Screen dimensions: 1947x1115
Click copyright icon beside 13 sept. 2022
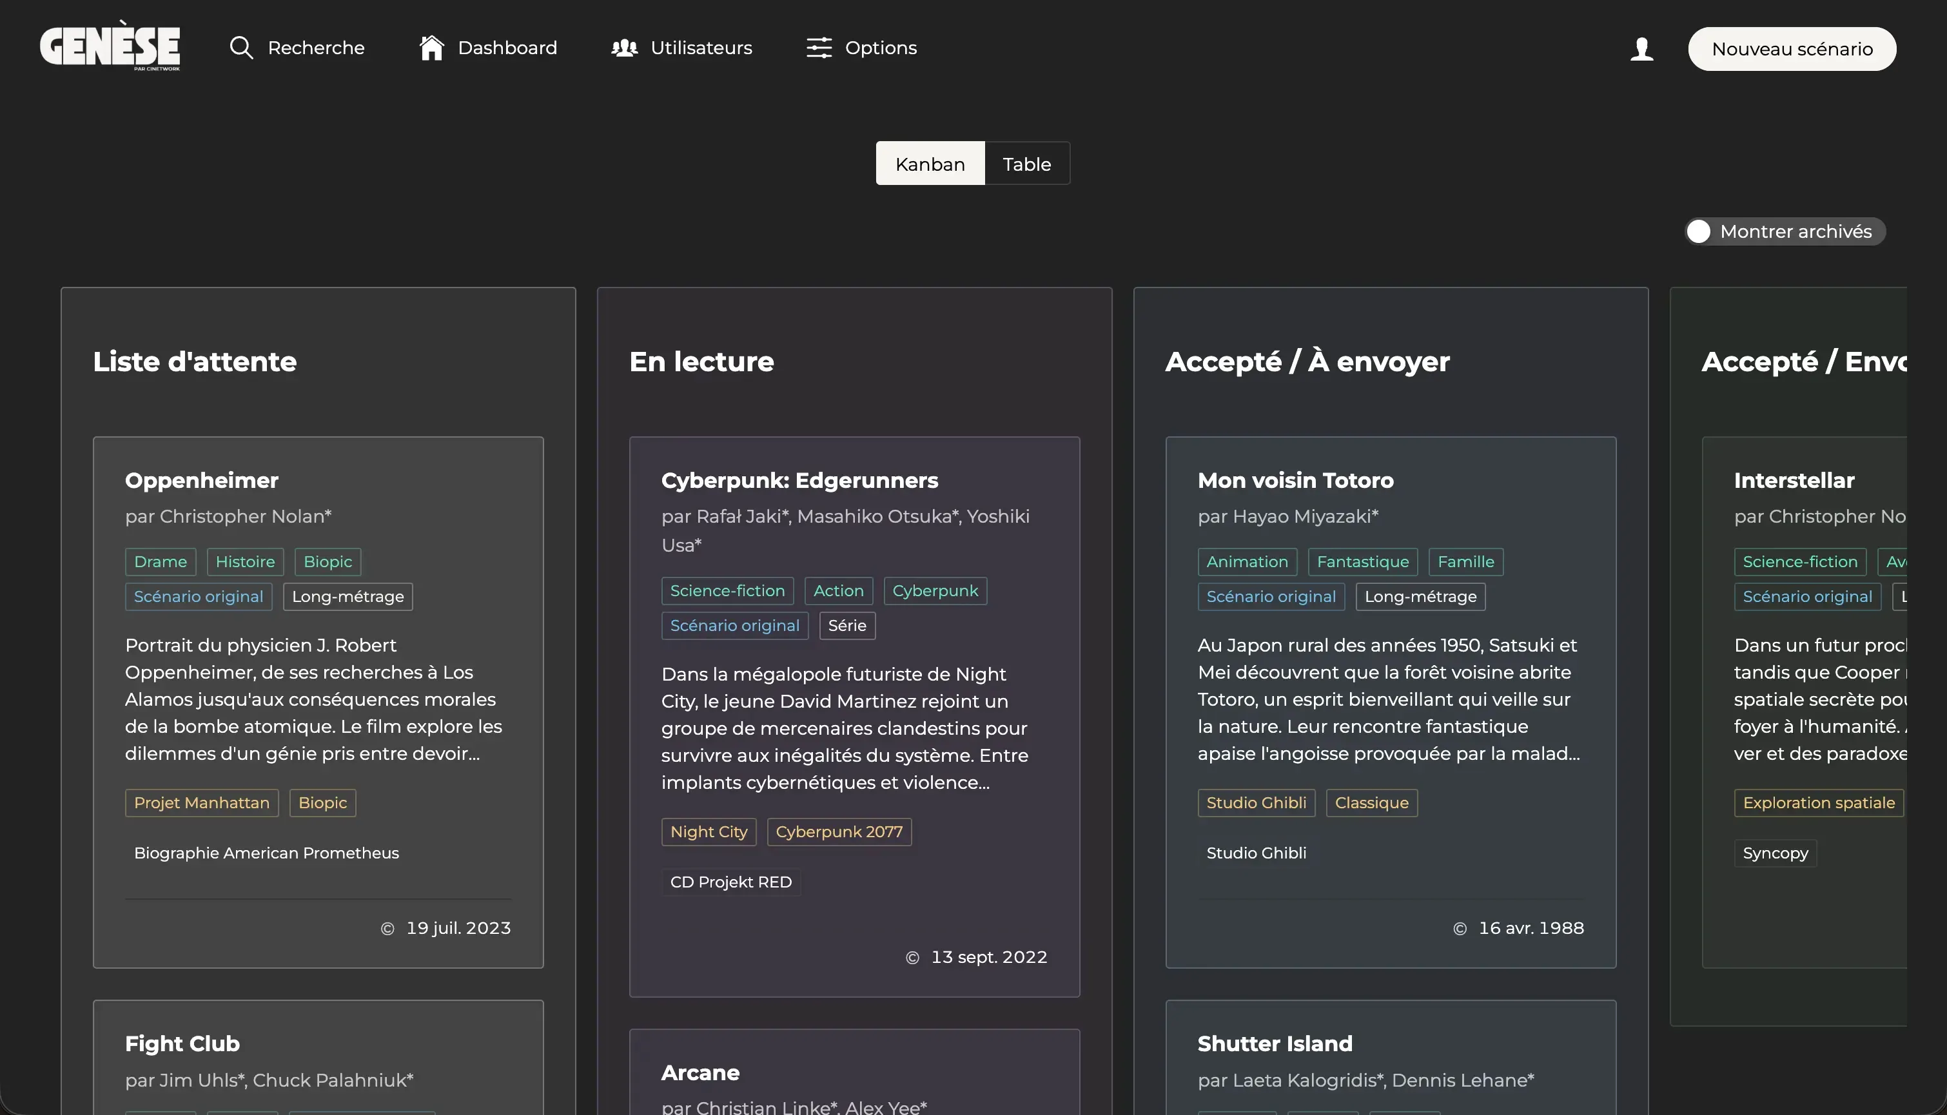(x=912, y=958)
